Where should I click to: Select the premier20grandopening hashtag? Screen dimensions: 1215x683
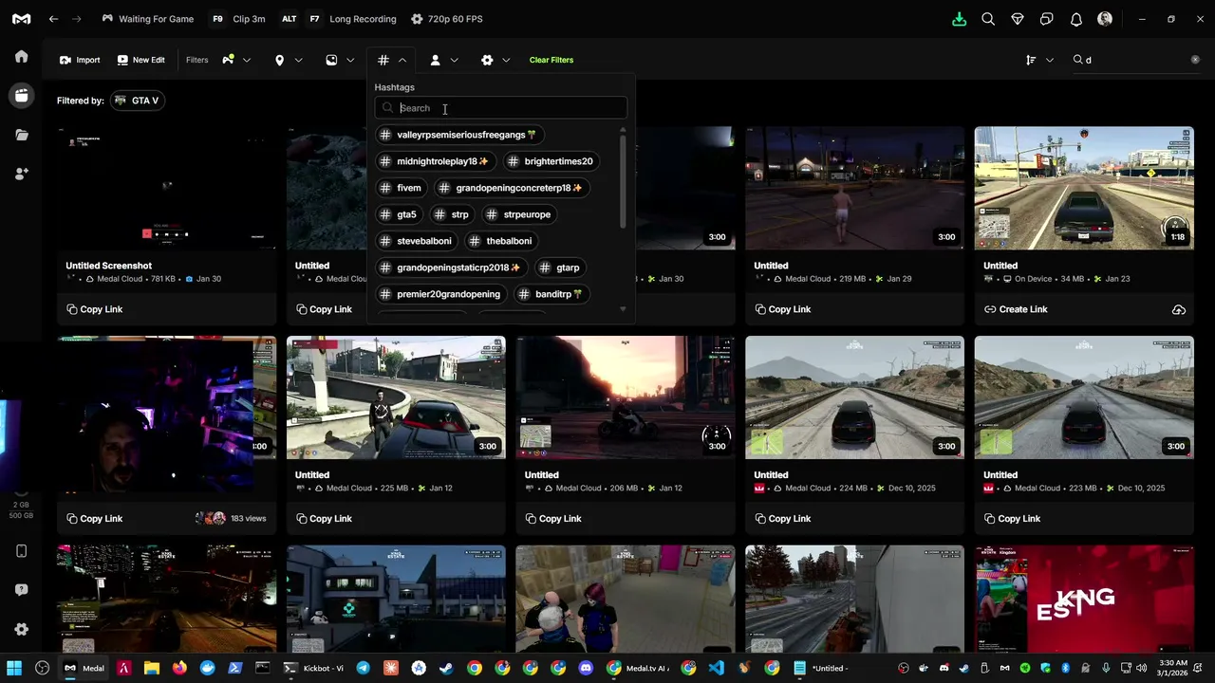coord(441,294)
